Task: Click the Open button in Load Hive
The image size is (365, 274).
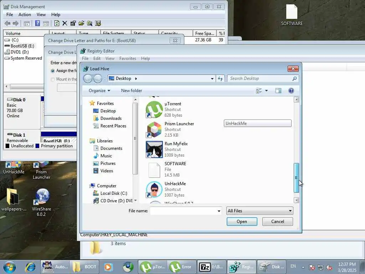Action: 242,222
